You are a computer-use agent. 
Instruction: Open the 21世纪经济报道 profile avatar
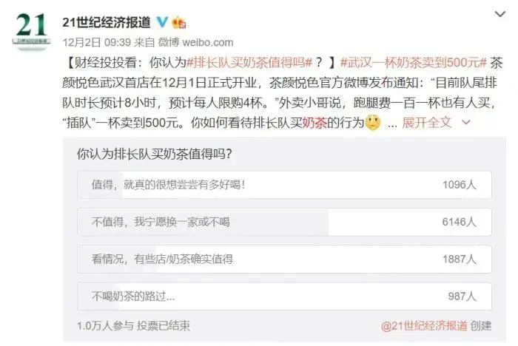[32, 30]
